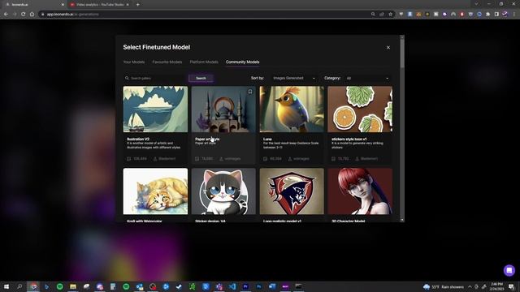Select the Paper art style mosque thumbnail
The height and width of the screenshot is (292, 520).
(223, 109)
